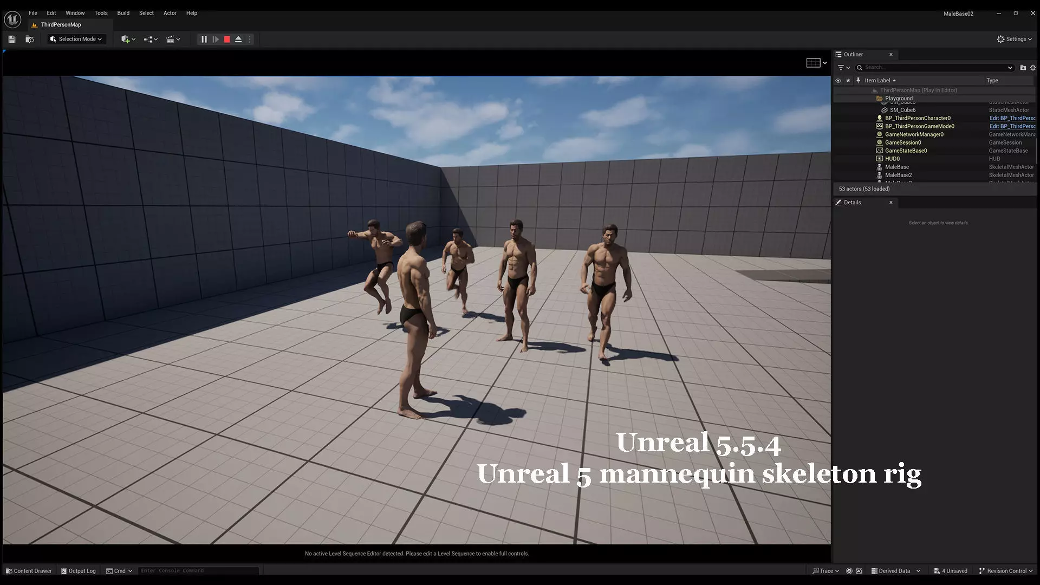
Task: Open the Actor menu
Action: [x=170, y=13]
